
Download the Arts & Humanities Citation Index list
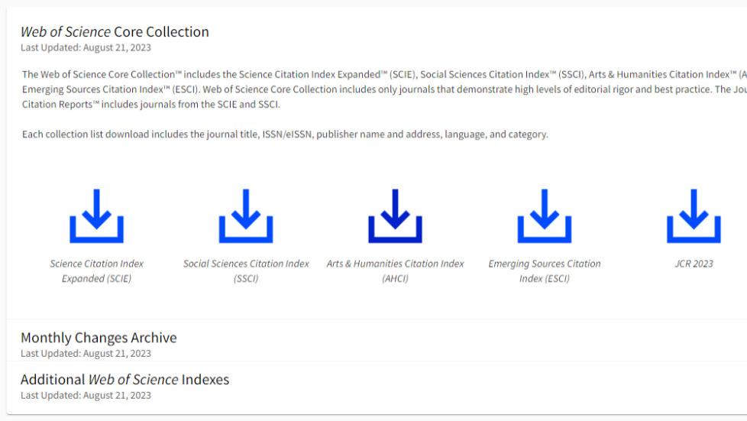395,216
